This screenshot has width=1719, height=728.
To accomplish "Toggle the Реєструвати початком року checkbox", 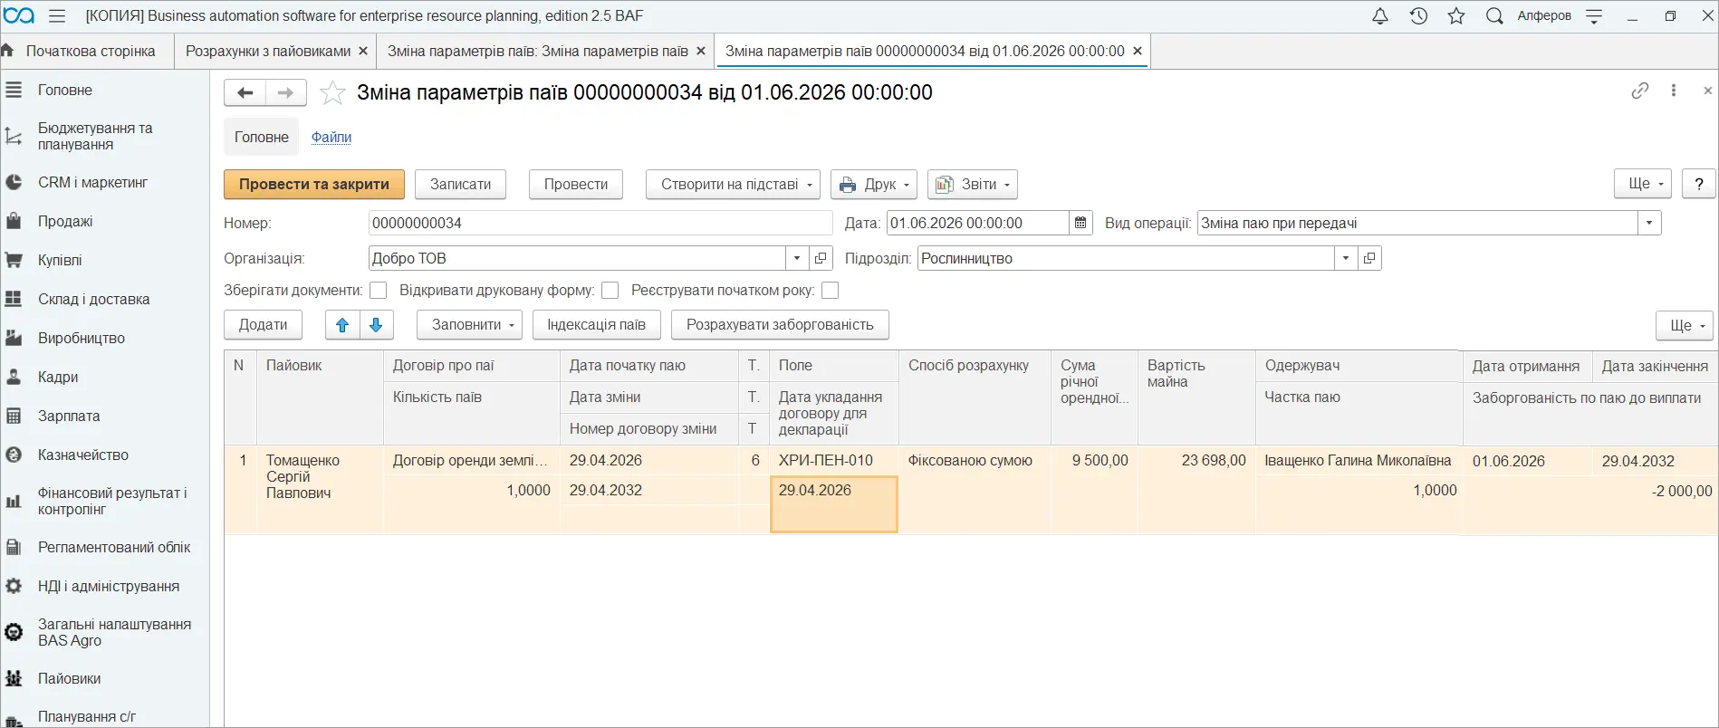I will tap(830, 291).
